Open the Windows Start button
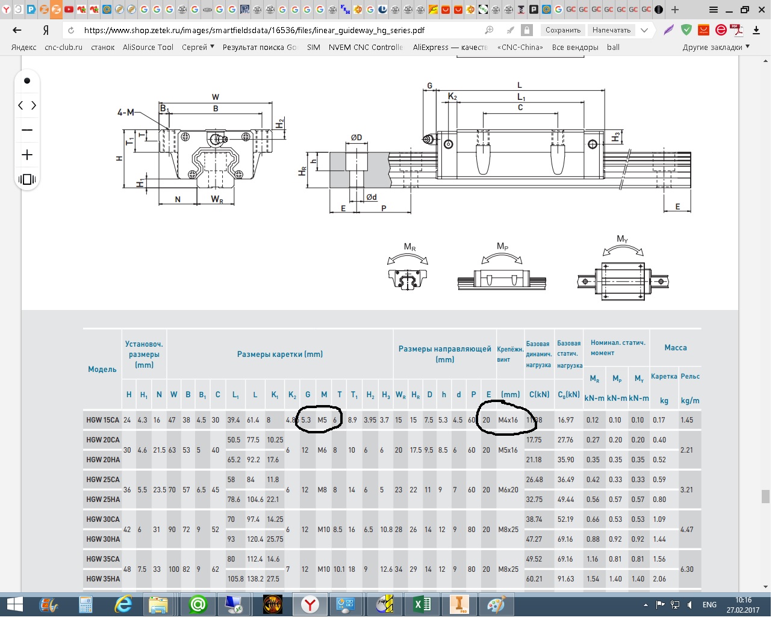Viewport: 778px width, 638px height. [14, 604]
